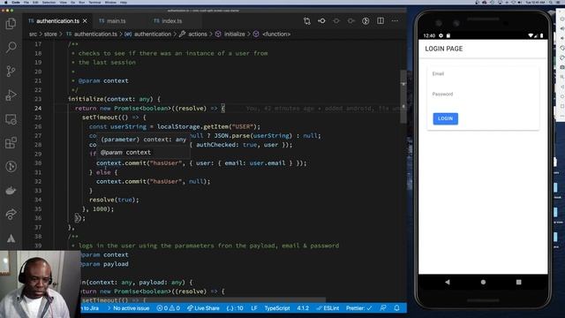The width and height of the screenshot is (565, 318).
Task: Tap the Android recents navigation button
Action: coord(518,283)
